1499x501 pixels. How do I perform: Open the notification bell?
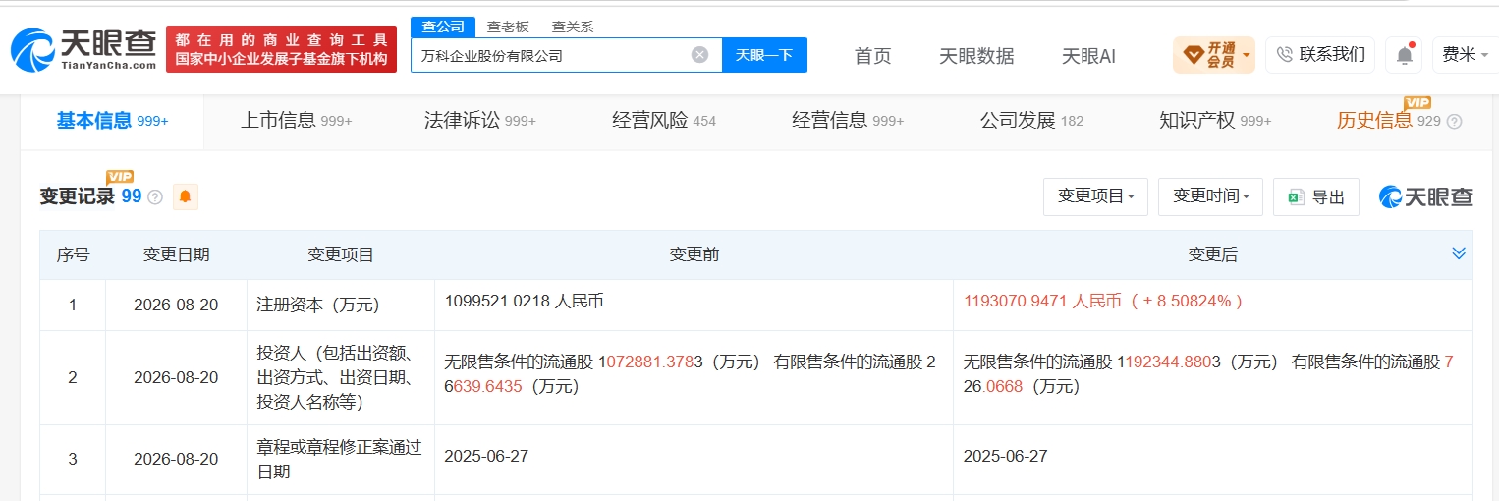(x=1404, y=55)
